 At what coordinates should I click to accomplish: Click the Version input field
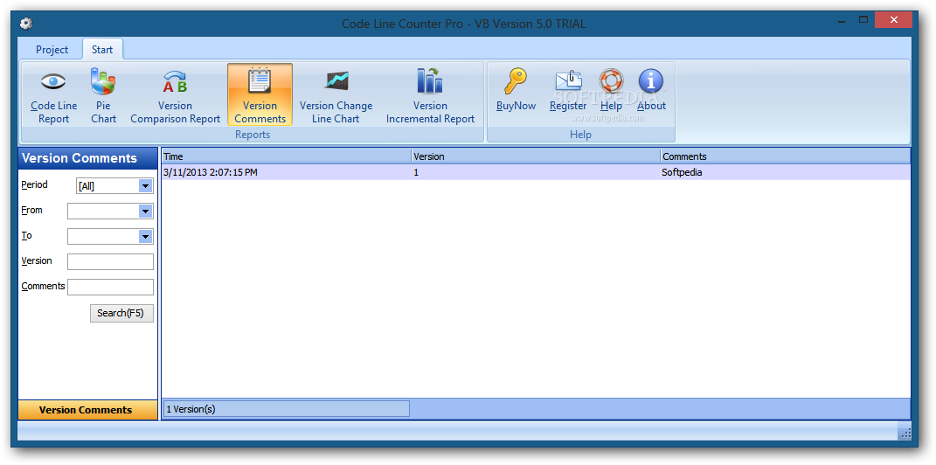point(110,261)
